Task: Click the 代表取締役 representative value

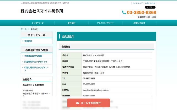Action: coord(93,73)
